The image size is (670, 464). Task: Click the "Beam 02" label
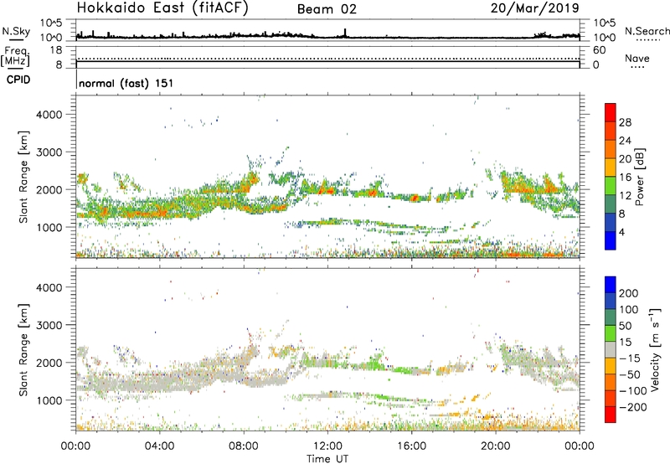tap(327, 9)
